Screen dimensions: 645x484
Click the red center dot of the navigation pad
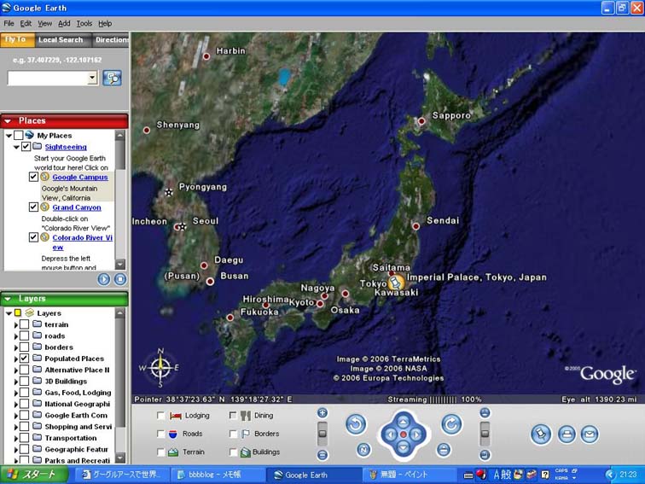[404, 434]
